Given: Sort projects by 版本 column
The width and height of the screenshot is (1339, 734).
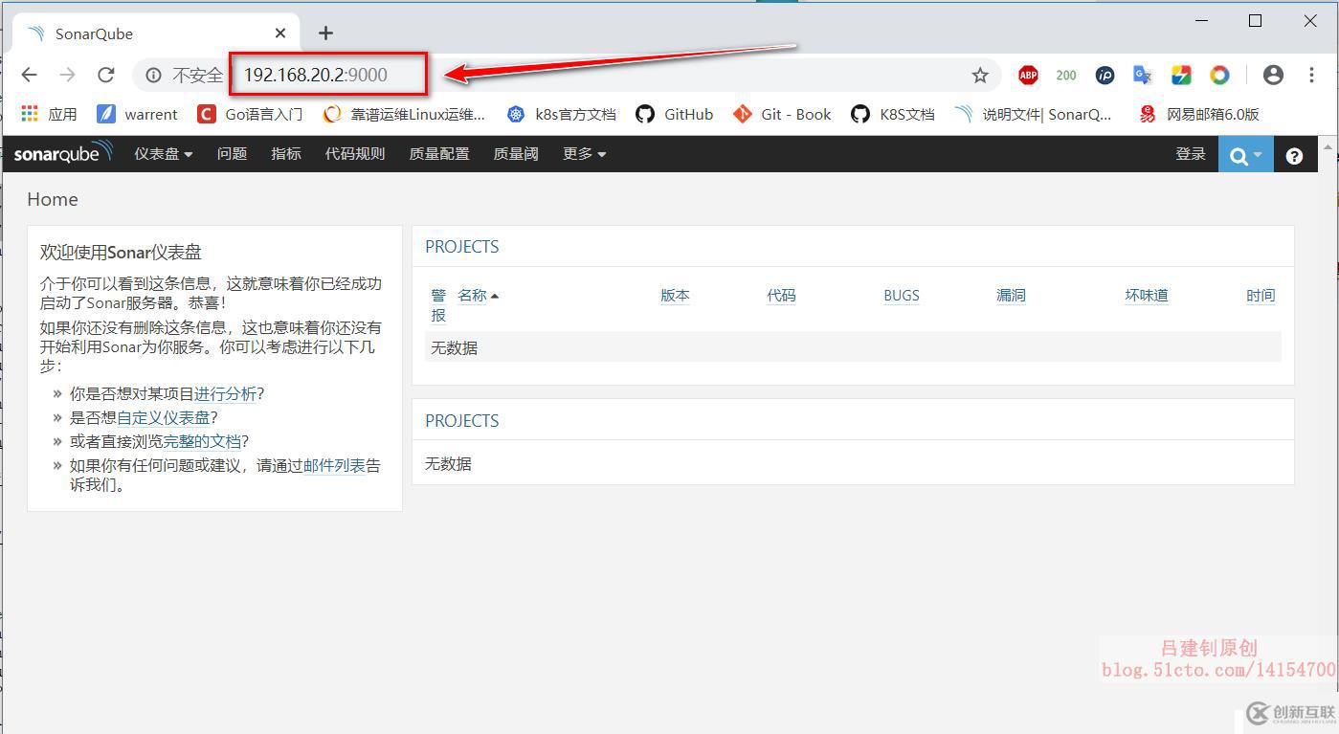Looking at the screenshot, I should pyautogui.click(x=675, y=296).
